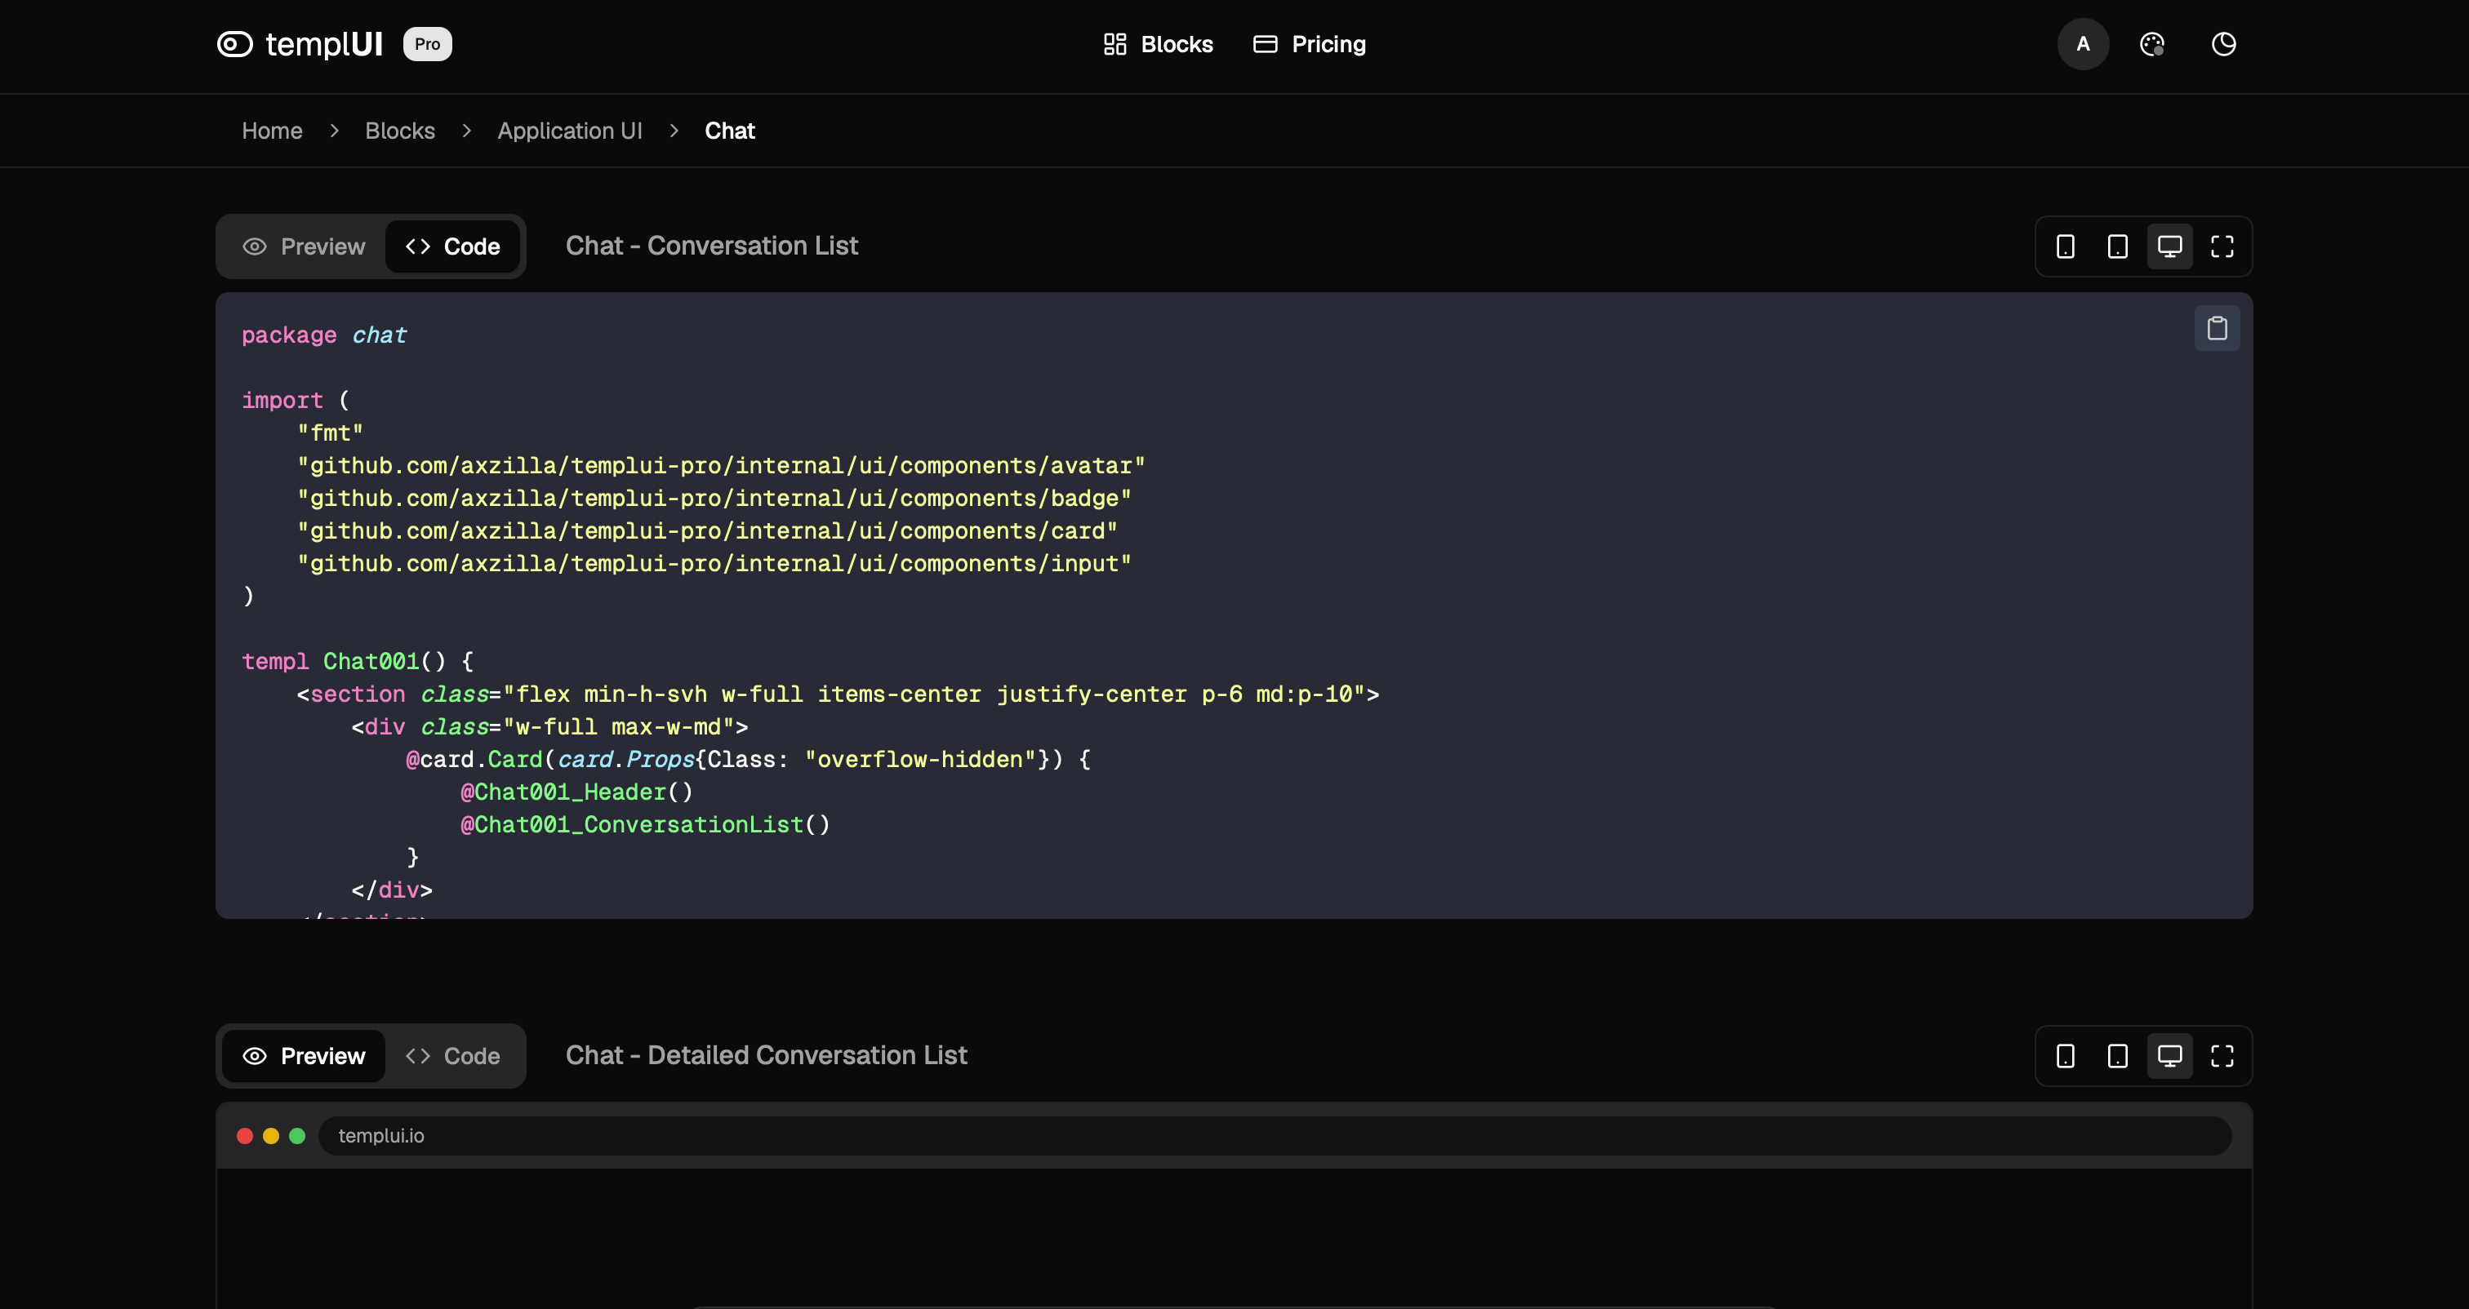This screenshot has height=1309, width=2469.
Task: Click the templui.io address bar
Action: (x=1275, y=1135)
